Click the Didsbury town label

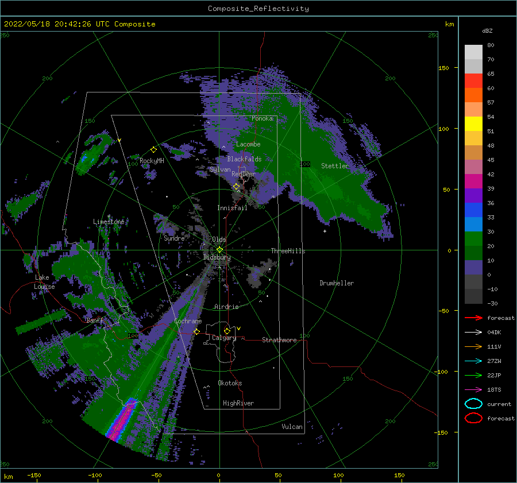(x=217, y=257)
